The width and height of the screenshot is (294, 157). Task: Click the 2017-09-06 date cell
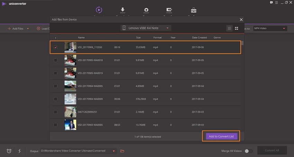[198, 47]
